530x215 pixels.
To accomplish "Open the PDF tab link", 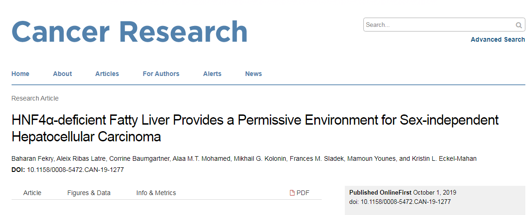I will [x=299, y=193].
